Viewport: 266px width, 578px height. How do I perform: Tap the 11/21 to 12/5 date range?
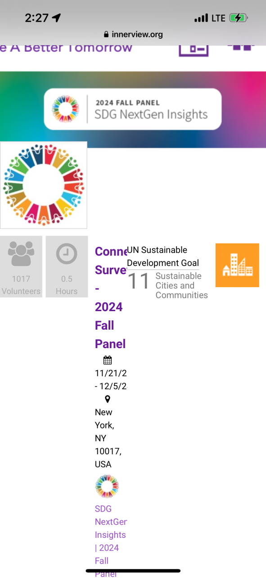click(111, 380)
